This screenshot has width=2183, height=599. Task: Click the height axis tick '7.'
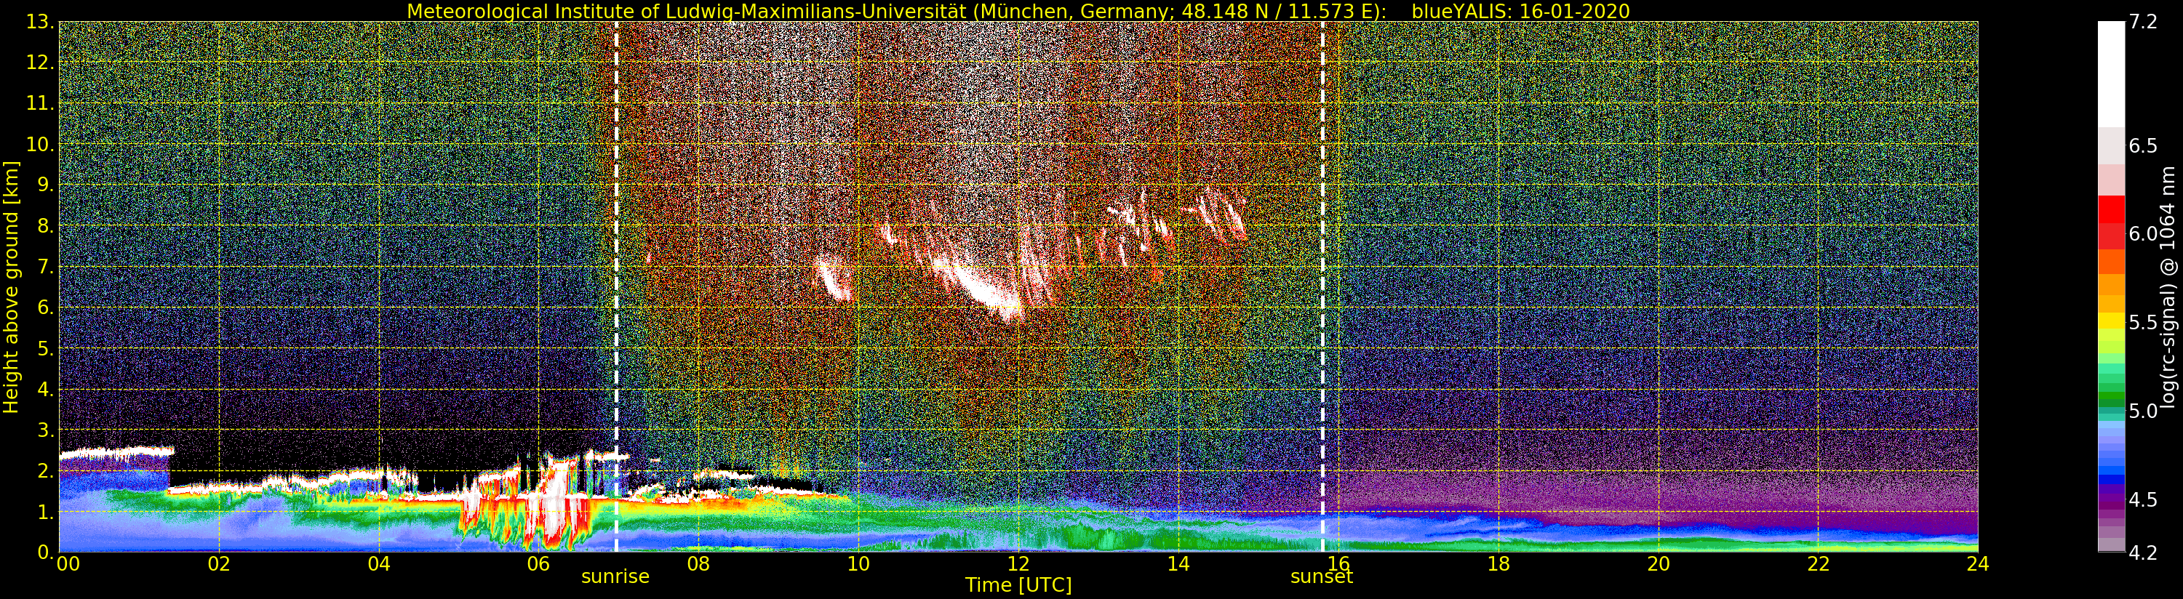coord(46,267)
